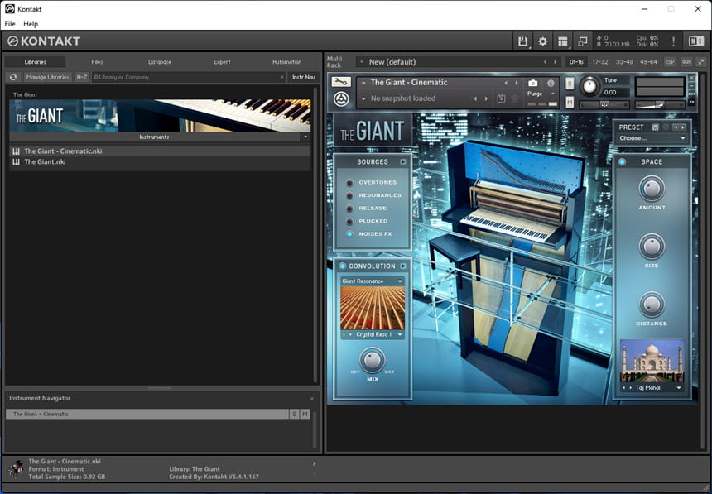Click the save snapshot disk icon
This screenshot has height=494, width=712.
501,98
